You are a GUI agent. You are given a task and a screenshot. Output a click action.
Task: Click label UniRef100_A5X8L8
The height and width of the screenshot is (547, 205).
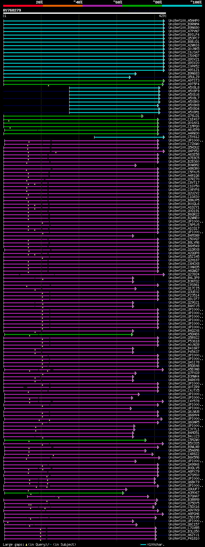click(x=184, y=88)
